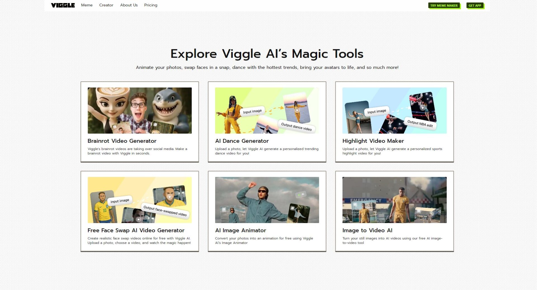Click 'Output NBA edit' label in Highlight thumbnail
Image resolution: width=537 pixels, height=290 pixels.
point(420,123)
